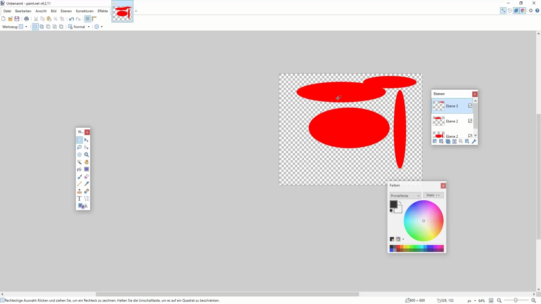Image resolution: width=541 pixels, height=304 pixels.
Task: Choose Intersect selection mode button
Action: pyautogui.click(x=55, y=27)
